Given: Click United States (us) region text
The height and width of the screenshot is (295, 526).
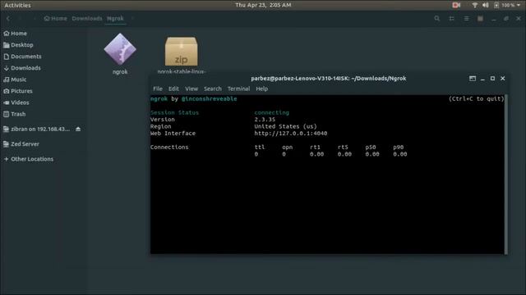Looking at the screenshot, I should pos(285,126).
